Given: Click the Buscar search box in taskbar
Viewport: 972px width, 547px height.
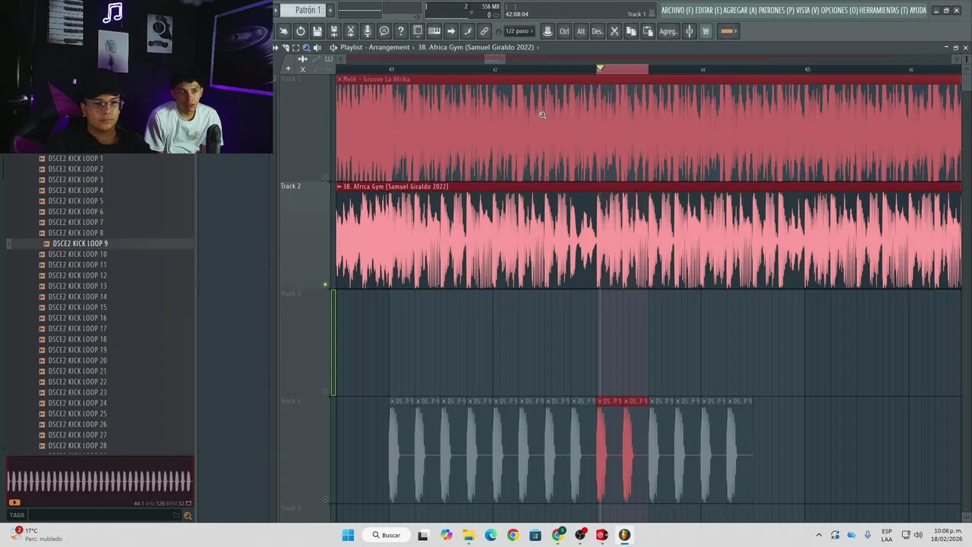Looking at the screenshot, I should pos(386,535).
